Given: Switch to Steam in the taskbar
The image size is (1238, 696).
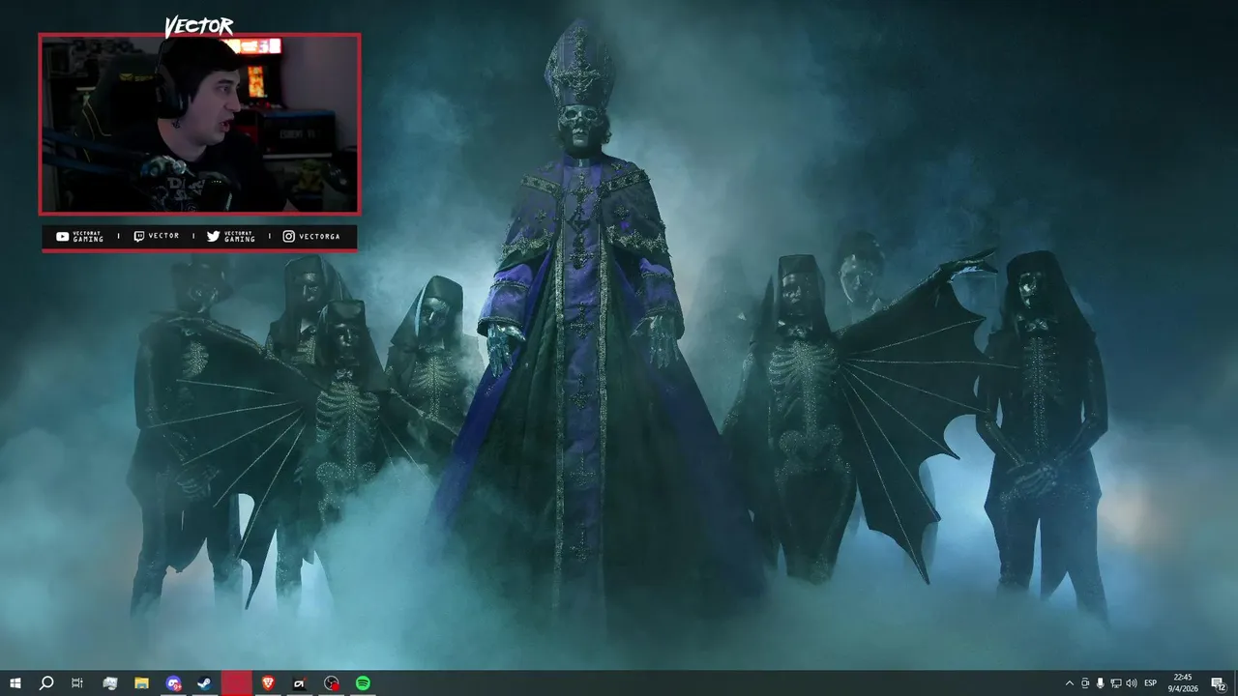Looking at the screenshot, I should click(x=205, y=683).
